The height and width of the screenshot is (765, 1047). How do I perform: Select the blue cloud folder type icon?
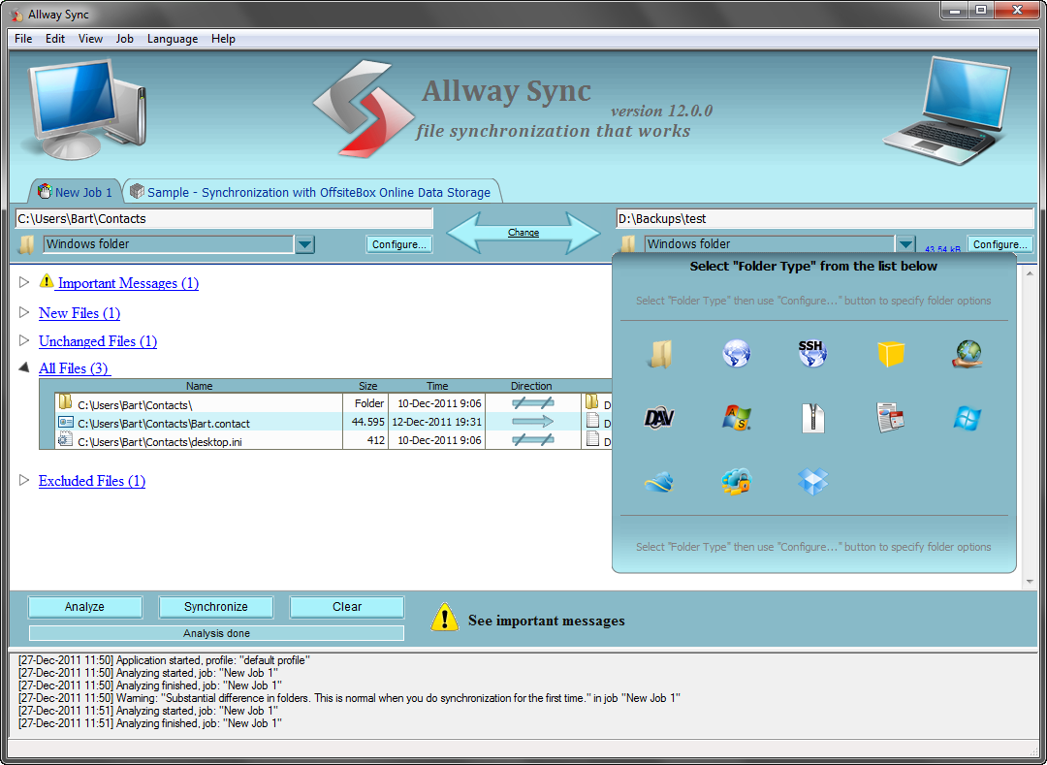tap(660, 482)
